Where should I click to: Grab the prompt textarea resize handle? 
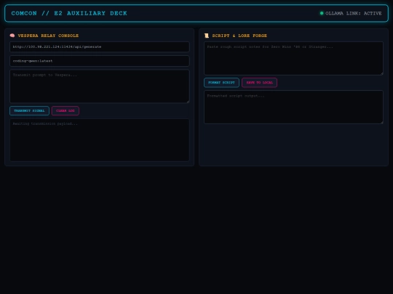pyautogui.click(x=188, y=101)
